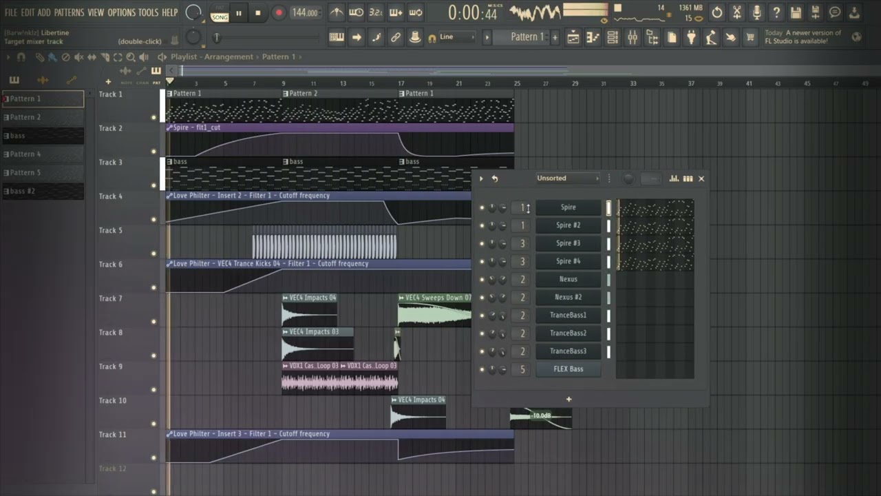Open the Channel rack view icon
881x496 pixels.
[x=613, y=38]
